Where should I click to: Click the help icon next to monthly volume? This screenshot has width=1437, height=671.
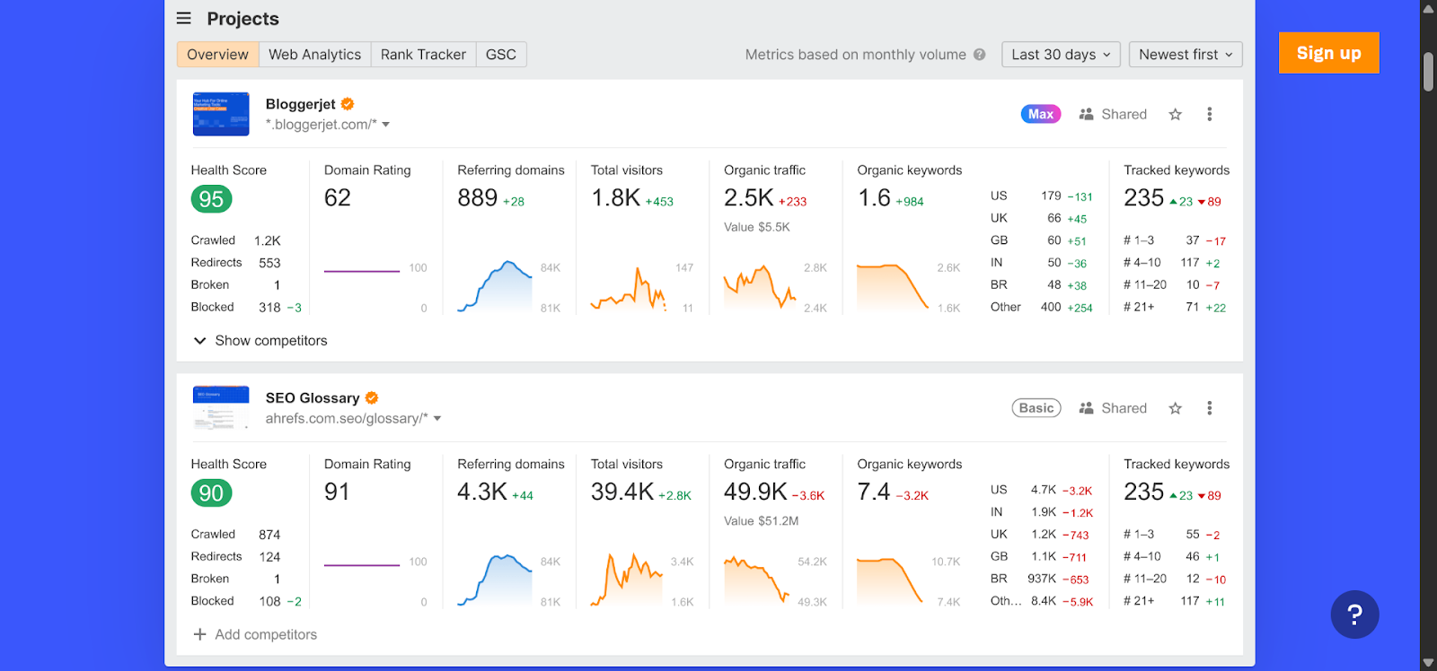(980, 55)
